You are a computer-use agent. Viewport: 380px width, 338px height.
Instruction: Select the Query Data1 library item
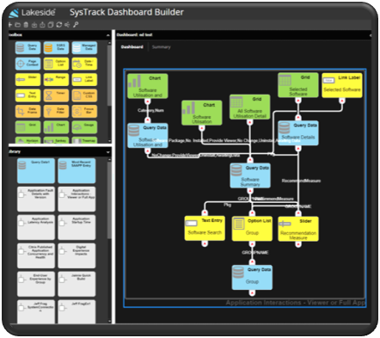36,171
